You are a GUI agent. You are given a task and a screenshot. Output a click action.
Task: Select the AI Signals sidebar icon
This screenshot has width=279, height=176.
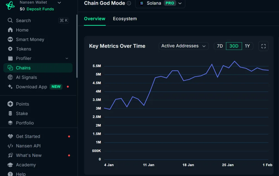tap(10, 77)
